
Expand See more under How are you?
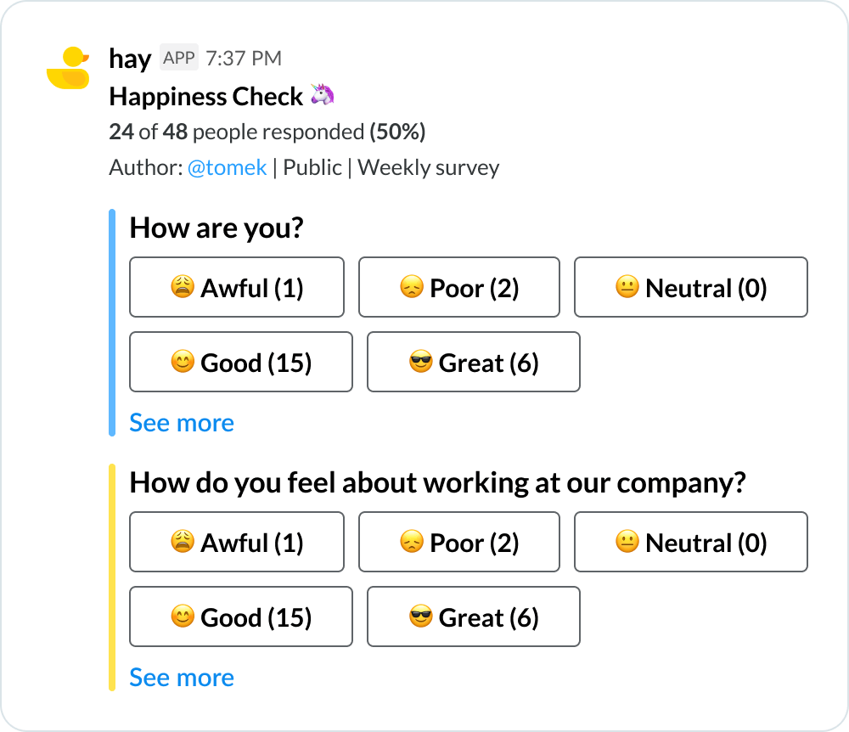(182, 423)
